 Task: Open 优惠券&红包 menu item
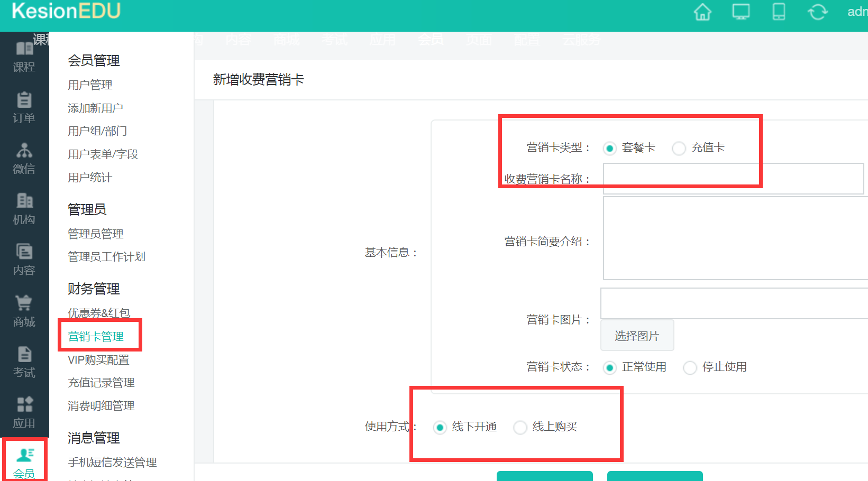point(99,313)
